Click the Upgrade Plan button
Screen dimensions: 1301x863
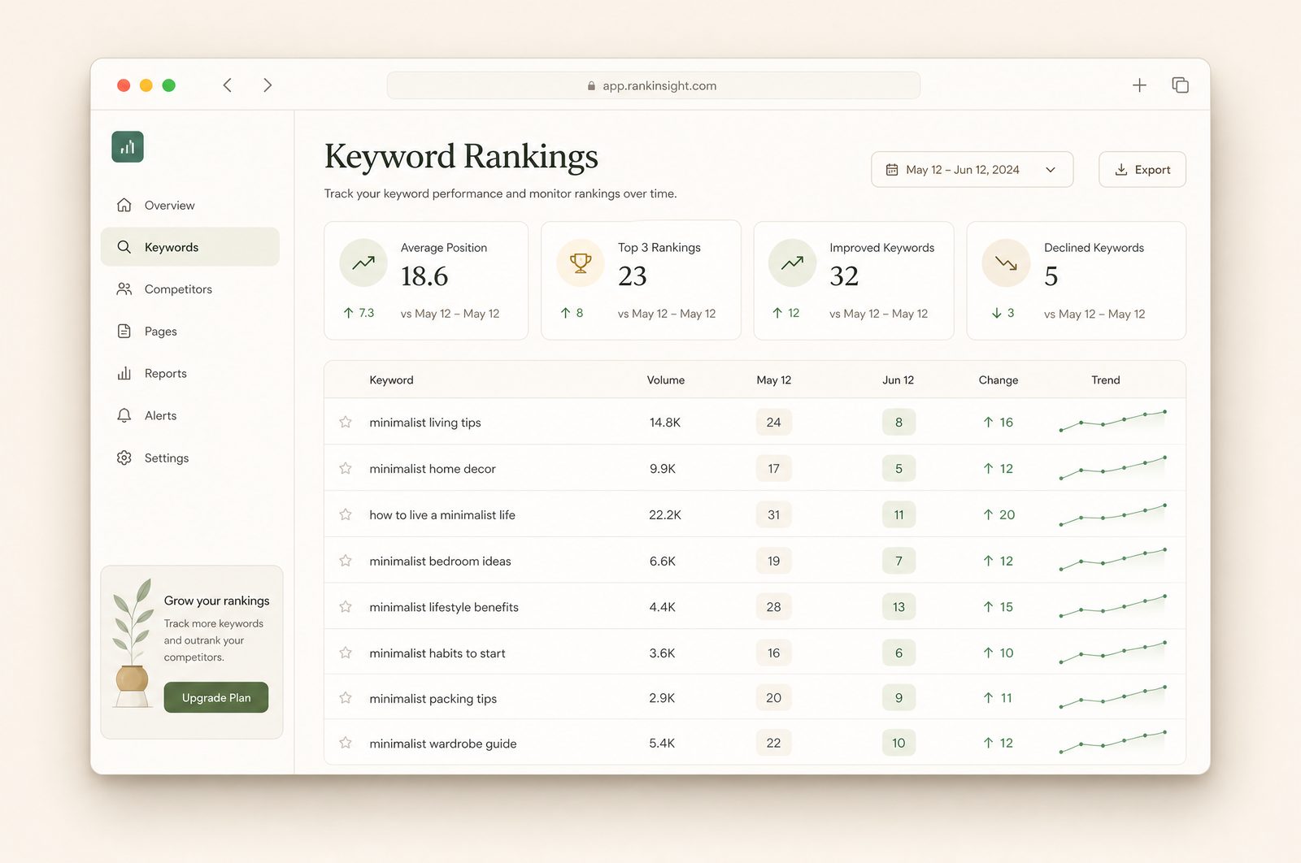click(x=216, y=697)
